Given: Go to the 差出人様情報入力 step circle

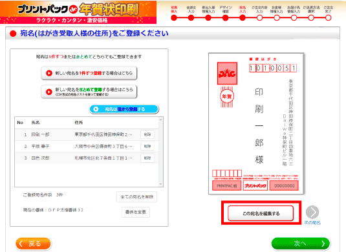Looking at the screenshot, I should click(208, 18).
